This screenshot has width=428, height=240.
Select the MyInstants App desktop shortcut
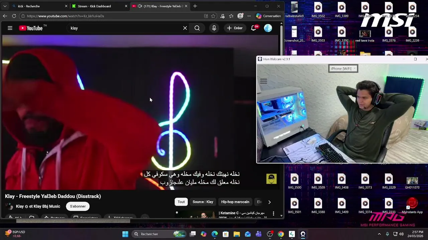412,206
